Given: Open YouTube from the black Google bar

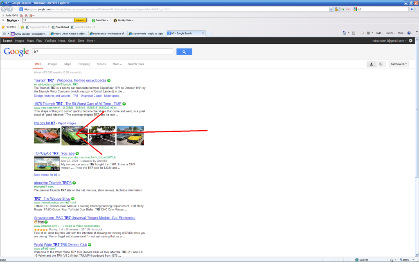Looking at the screenshot, I should (x=50, y=41).
